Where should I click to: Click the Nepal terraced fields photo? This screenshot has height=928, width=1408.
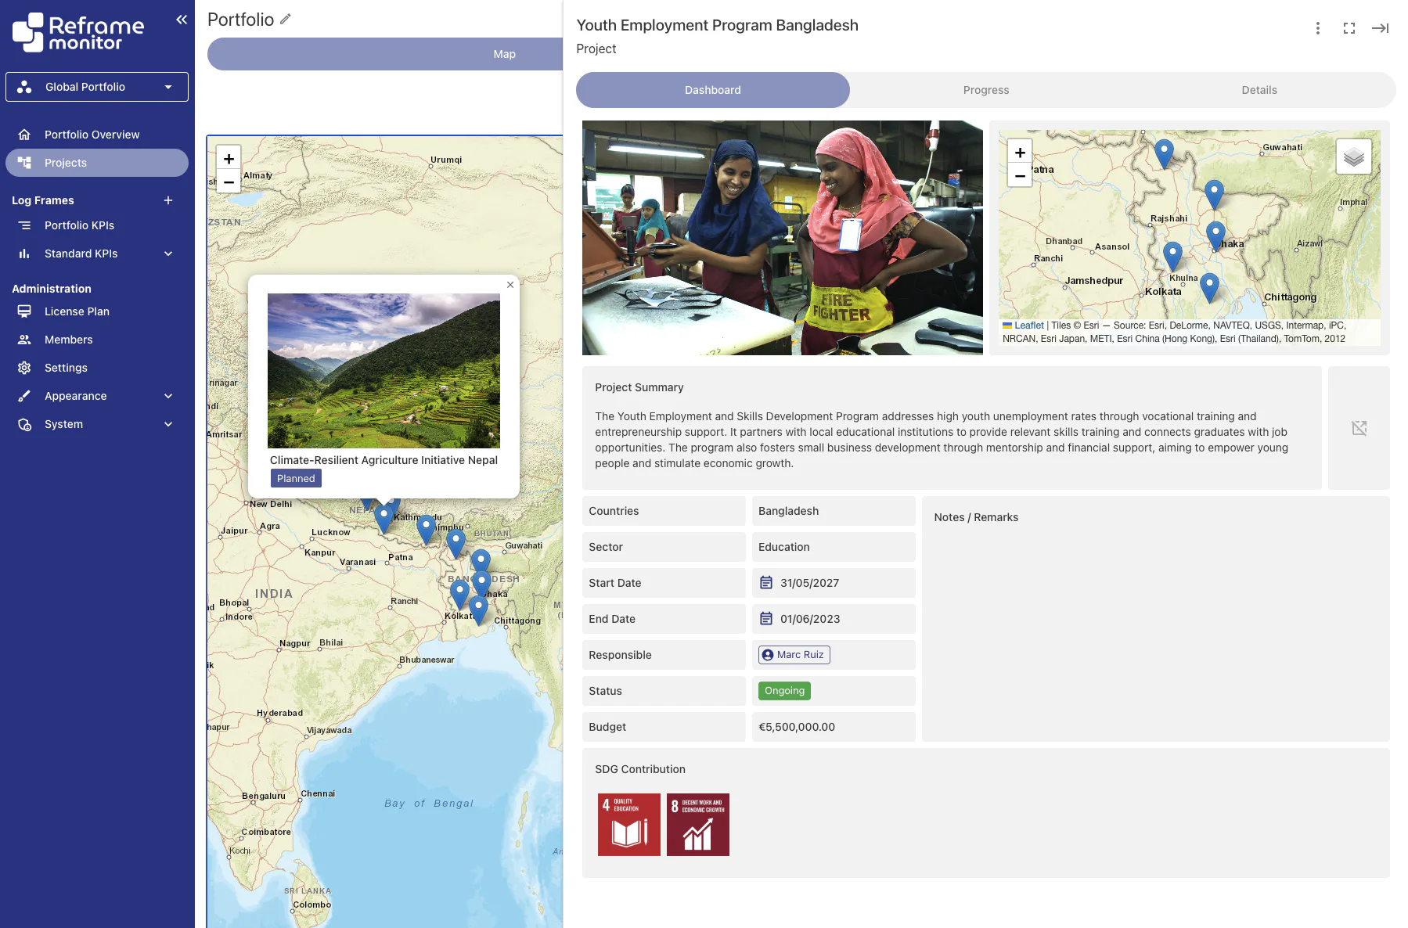click(x=384, y=371)
